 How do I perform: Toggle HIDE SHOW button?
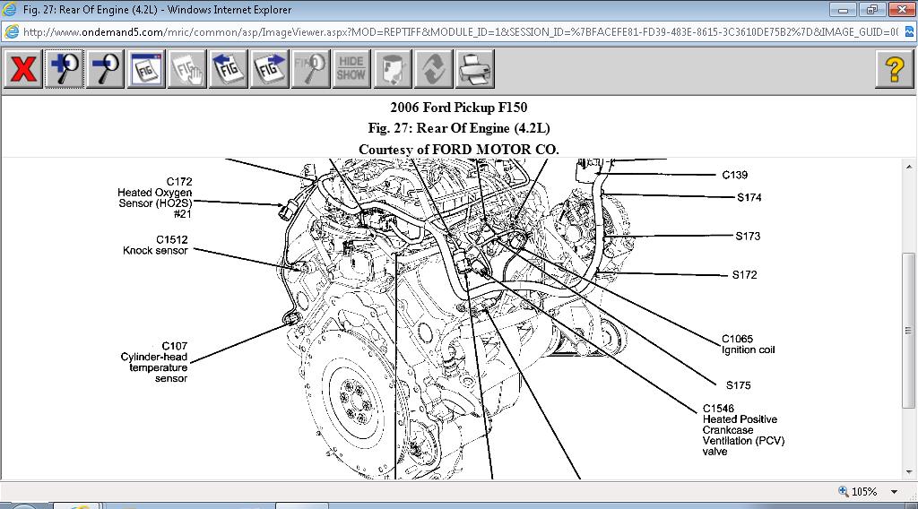click(x=351, y=69)
